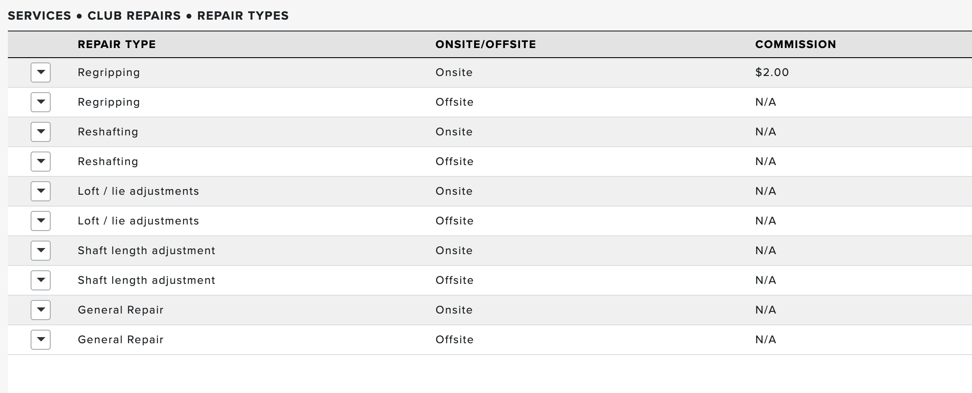The image size is (972, 393).
Task: Open dropdown for Onsite Regripping row
Action: (x=41, y=72)
